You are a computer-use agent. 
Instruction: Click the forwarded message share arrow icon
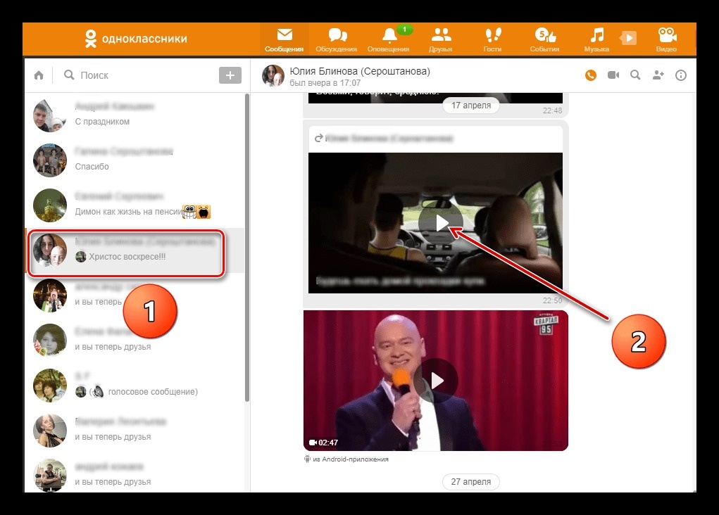pyautogui.click(x=319, y=138)
